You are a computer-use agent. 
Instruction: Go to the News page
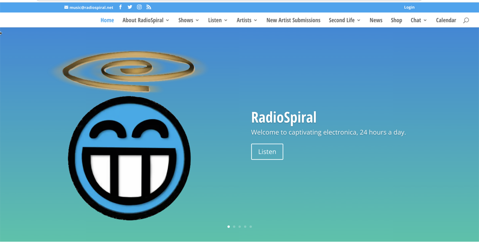(376, 20)
